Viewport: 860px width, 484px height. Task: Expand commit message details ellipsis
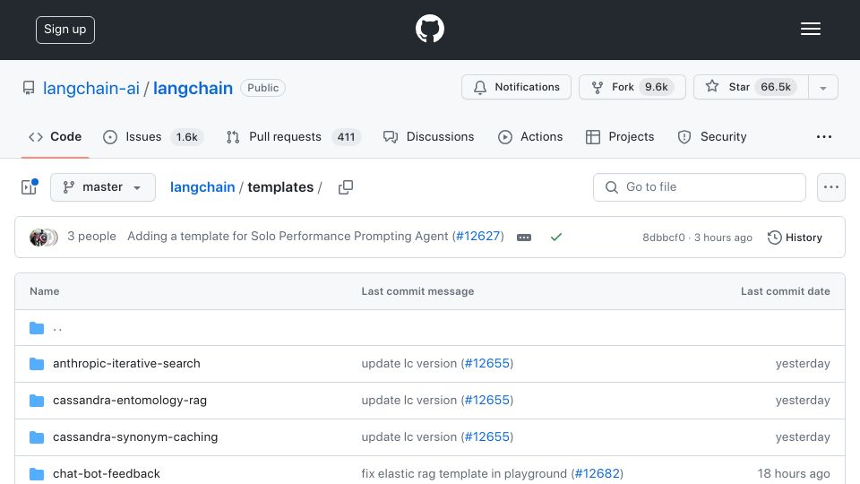pos(524,237)
